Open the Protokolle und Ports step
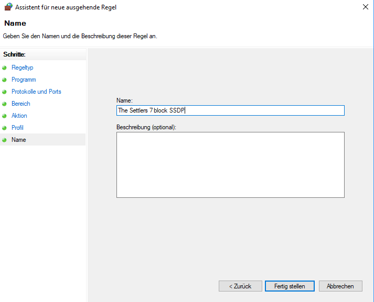 pyautogui.click(x=36, y=92)
